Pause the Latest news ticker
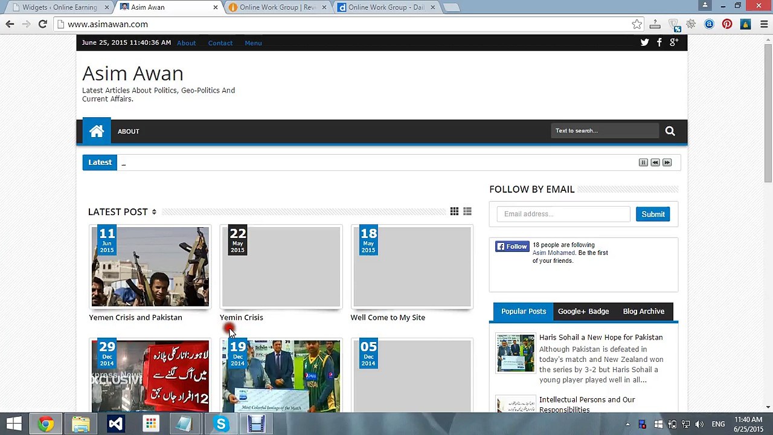The height and width of the screenshot is (435, 773). [x=643, y=163]
